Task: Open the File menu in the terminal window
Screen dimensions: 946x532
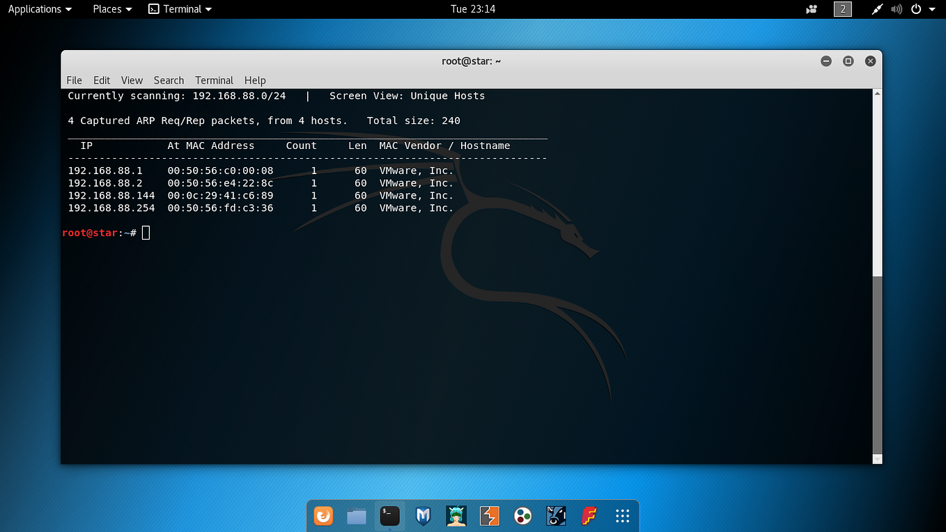Action: point(74,80)
